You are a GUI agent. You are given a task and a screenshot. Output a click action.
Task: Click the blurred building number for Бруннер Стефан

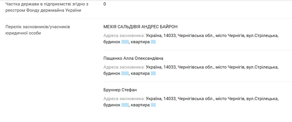click(x=125, y=105)
